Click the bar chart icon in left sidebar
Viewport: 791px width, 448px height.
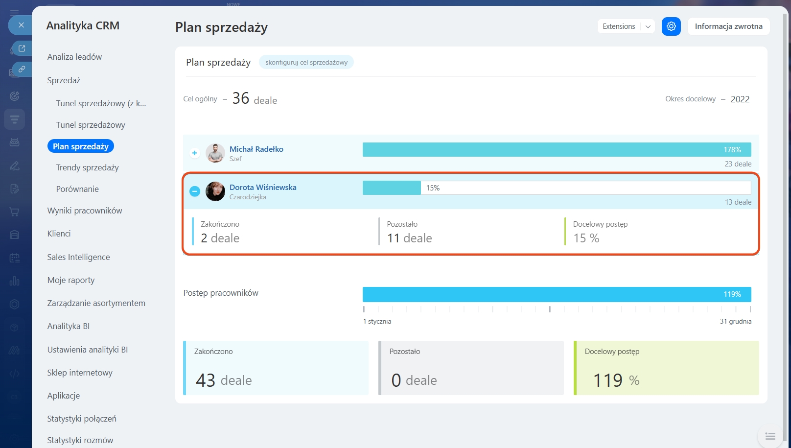pos(14,281)
